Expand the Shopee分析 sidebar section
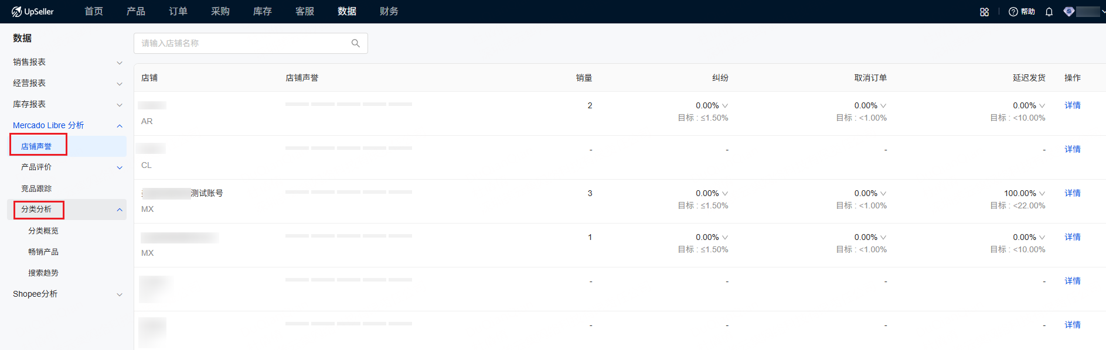This screenshot has height=350, width=1106. [120, 294]
